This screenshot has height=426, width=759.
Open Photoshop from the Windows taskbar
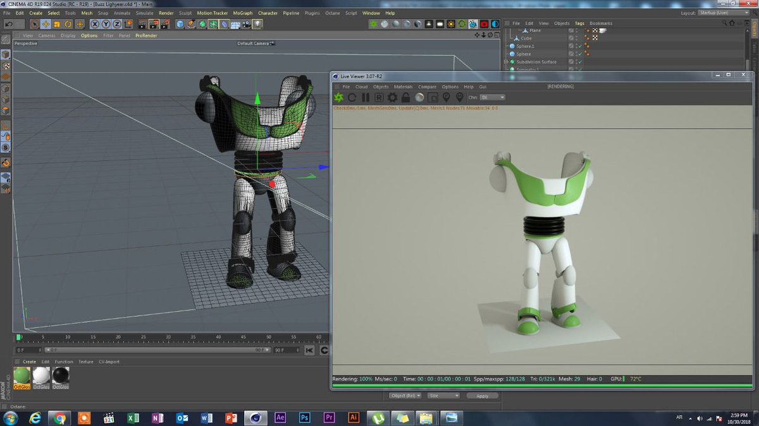(304, 417)
